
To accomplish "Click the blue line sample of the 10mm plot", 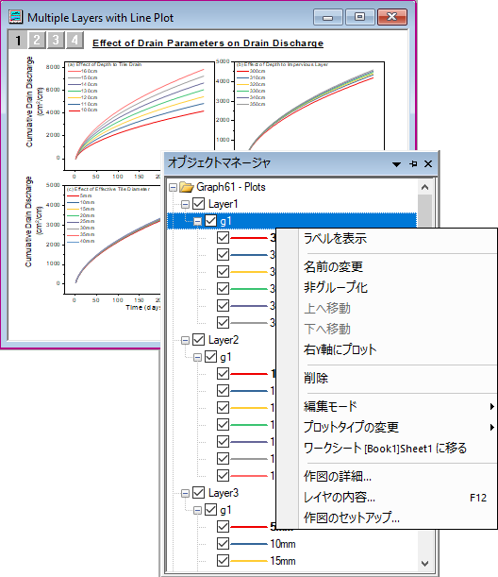I will (x=249, y=544).
